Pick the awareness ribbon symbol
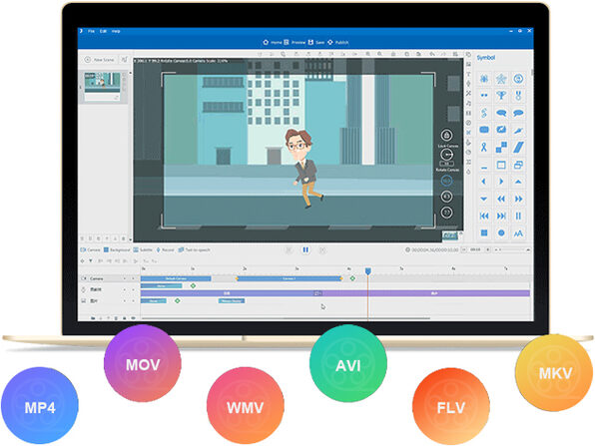The image size is (595, 446). (484, 147)
